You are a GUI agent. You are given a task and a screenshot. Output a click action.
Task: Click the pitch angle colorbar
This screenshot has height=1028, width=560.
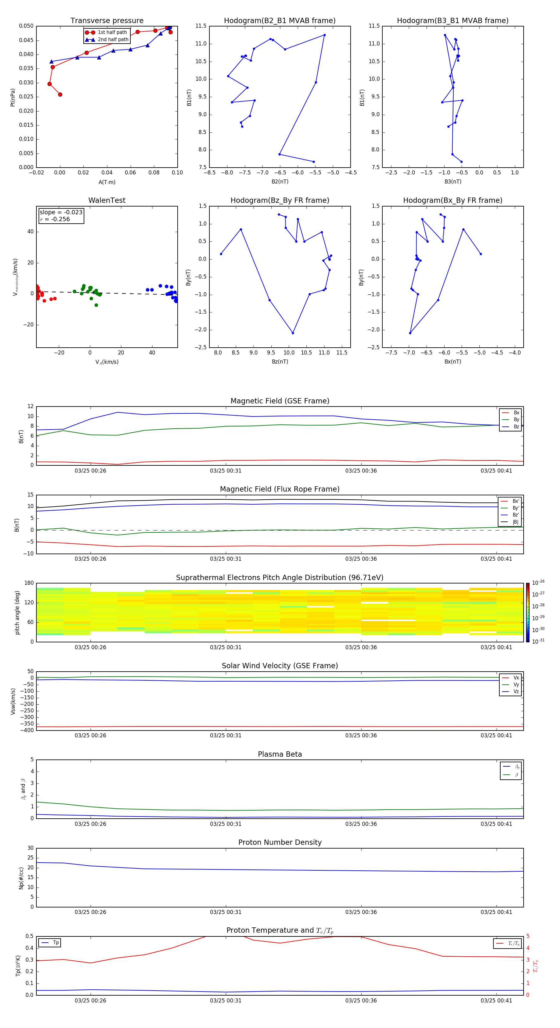tap(528, 612)
